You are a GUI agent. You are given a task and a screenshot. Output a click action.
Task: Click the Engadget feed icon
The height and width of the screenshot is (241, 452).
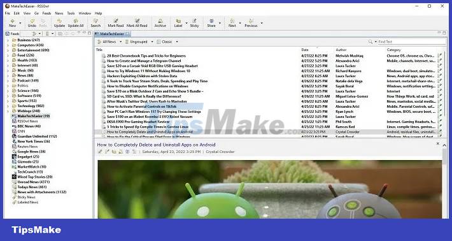coord(14,156)
